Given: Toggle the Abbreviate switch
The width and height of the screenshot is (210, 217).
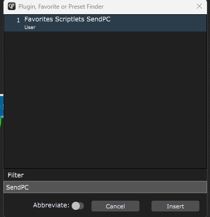Looking at the screenshot, I should click(78, 206).
